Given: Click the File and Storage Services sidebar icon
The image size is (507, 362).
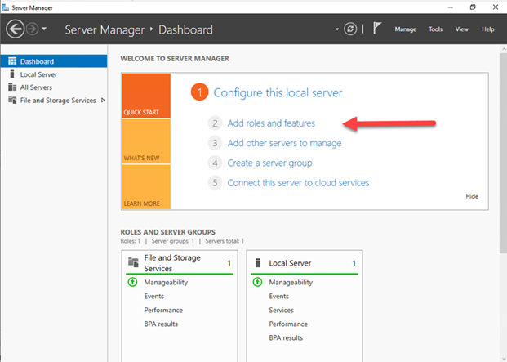Looking at the screenshot, I should click(12, 100).
